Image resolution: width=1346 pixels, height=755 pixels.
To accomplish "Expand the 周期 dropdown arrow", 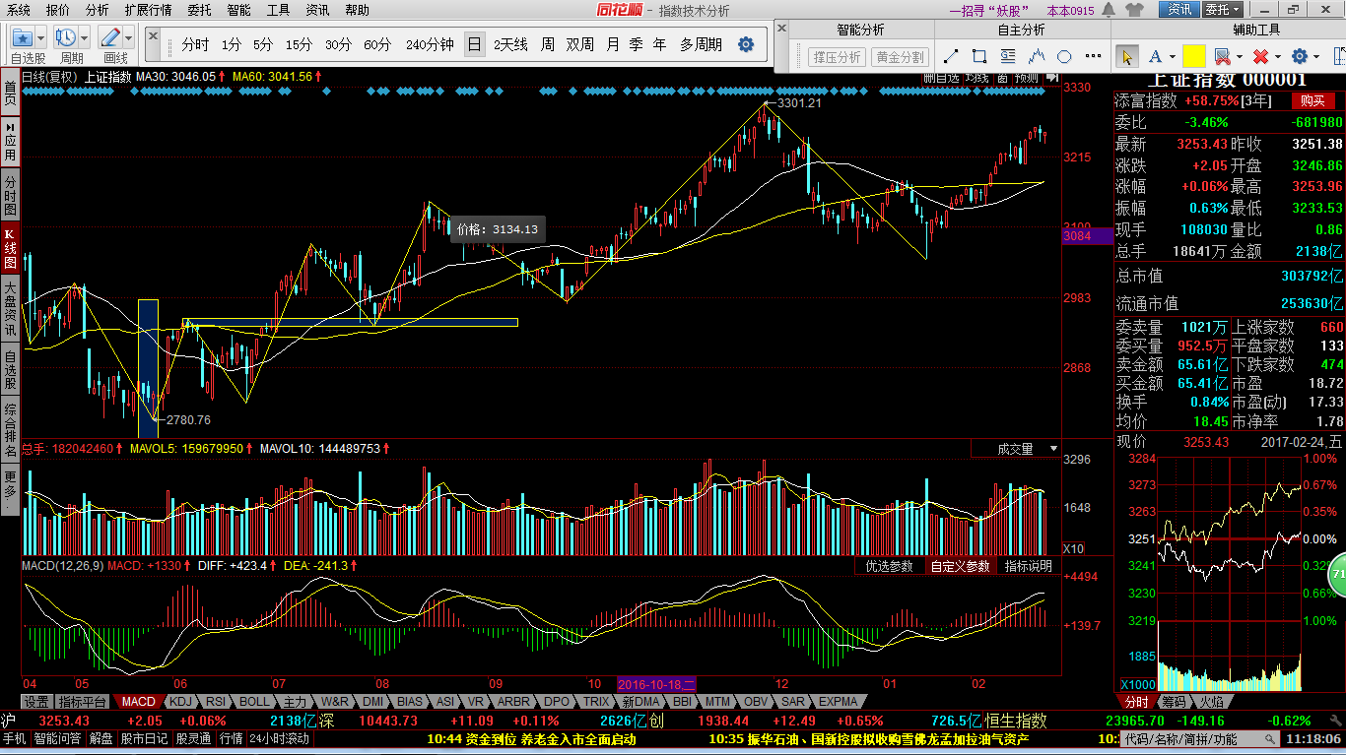I will [85, 38].
